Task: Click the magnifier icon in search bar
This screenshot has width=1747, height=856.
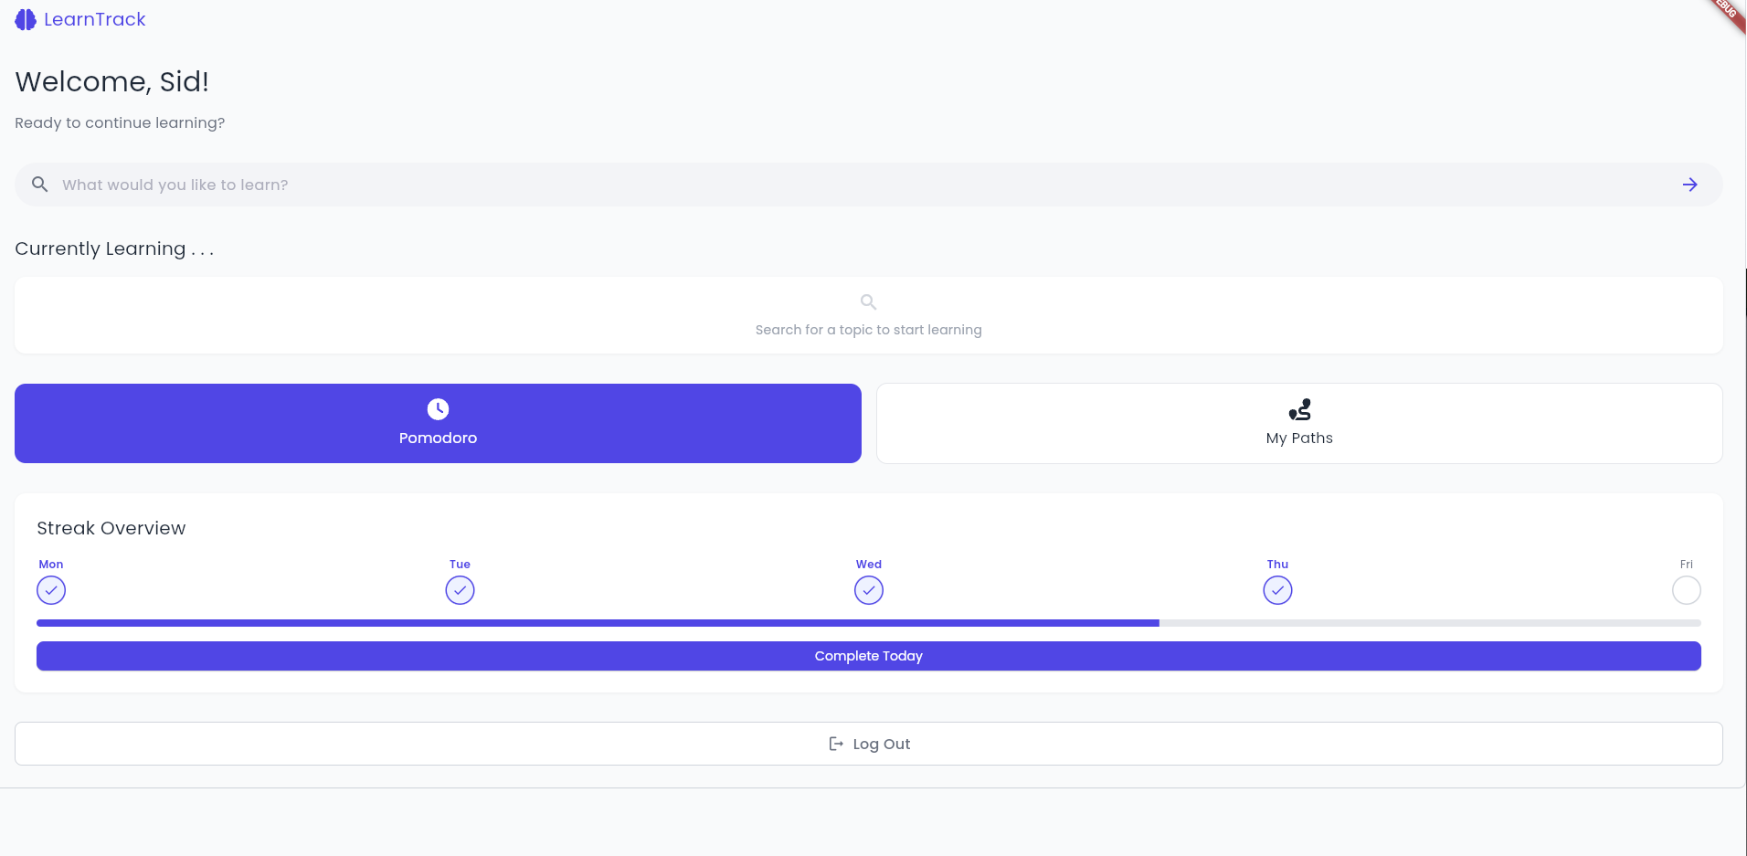Action: pyautogui.click(x=40, y=185)
